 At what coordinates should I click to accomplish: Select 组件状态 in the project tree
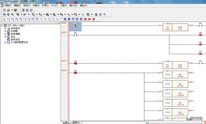click(x=16, y=39)
